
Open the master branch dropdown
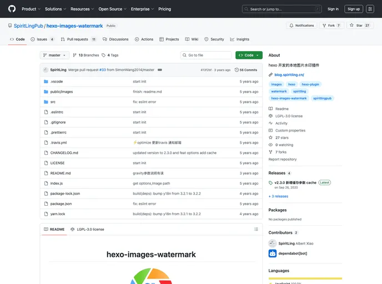(54, 55)
